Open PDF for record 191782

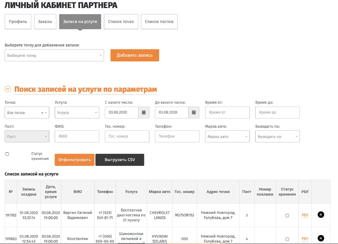tap(305, 215)
